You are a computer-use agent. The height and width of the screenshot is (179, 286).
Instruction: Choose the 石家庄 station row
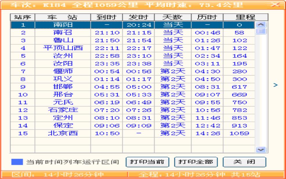63,110
